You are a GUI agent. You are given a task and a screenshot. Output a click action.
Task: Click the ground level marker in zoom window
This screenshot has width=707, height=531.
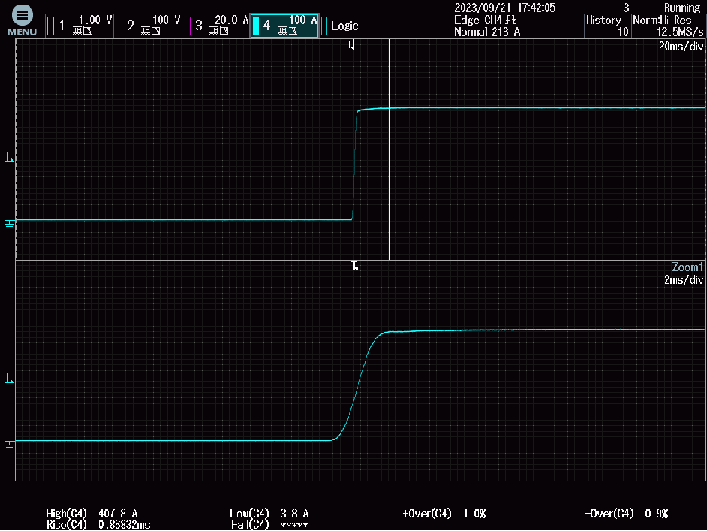(x=9, y=444)
